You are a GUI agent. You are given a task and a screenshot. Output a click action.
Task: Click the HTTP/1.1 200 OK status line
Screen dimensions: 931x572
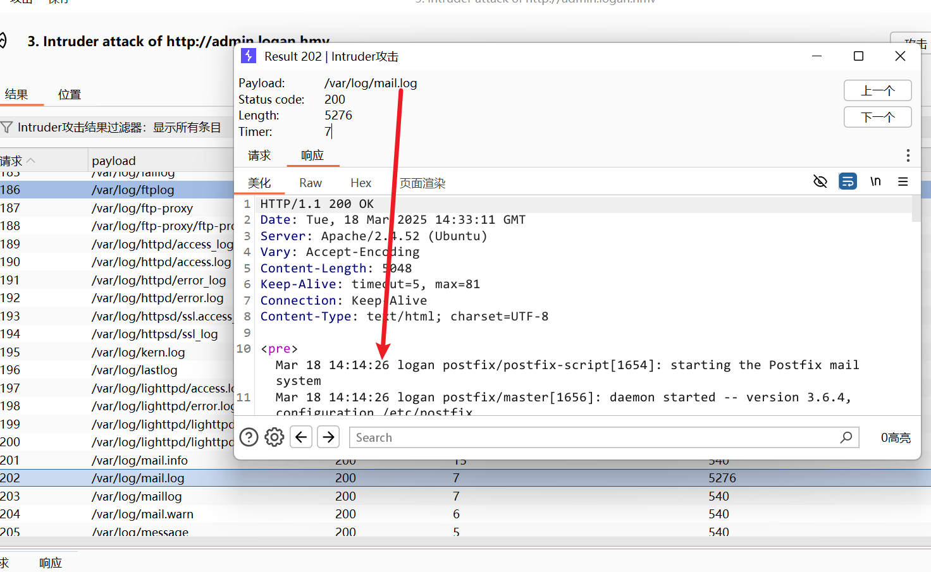(x=317, y=204)
